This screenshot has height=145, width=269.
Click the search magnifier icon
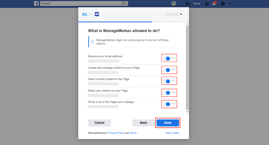(124, 4)
